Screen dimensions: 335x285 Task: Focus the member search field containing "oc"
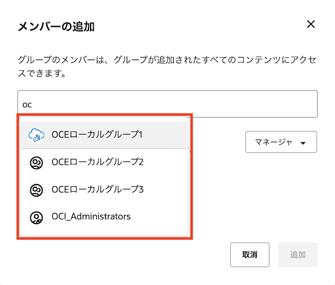[x=167, y=104]
